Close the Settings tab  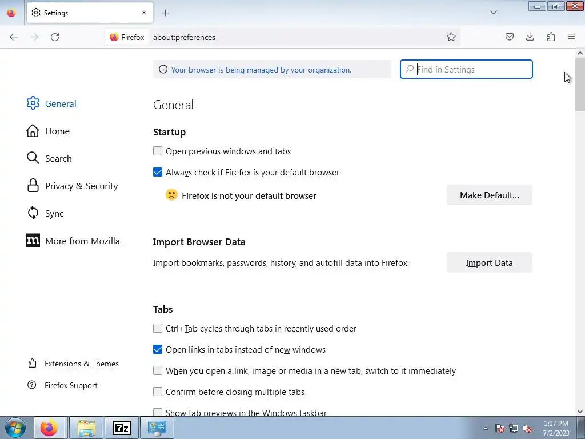pyautogui.click(x=143, y=13)
